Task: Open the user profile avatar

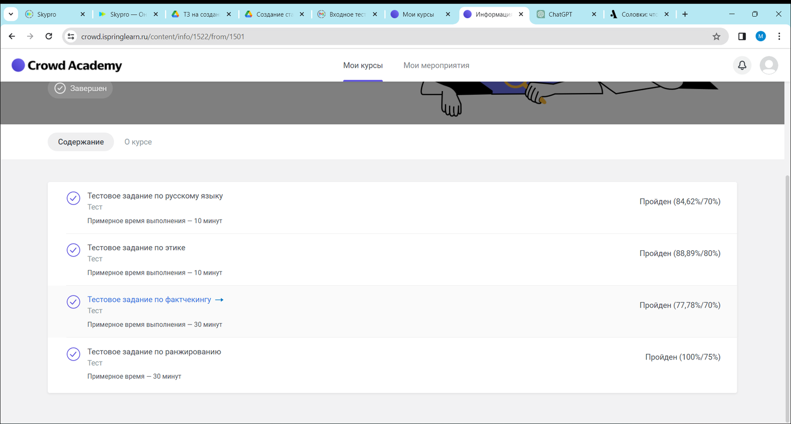Action: [x=769, y=66]
